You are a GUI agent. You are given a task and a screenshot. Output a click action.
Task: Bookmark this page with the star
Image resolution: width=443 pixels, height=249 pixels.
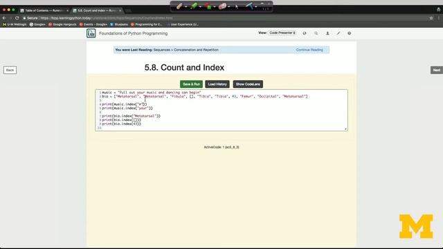[x=431, y=18]
